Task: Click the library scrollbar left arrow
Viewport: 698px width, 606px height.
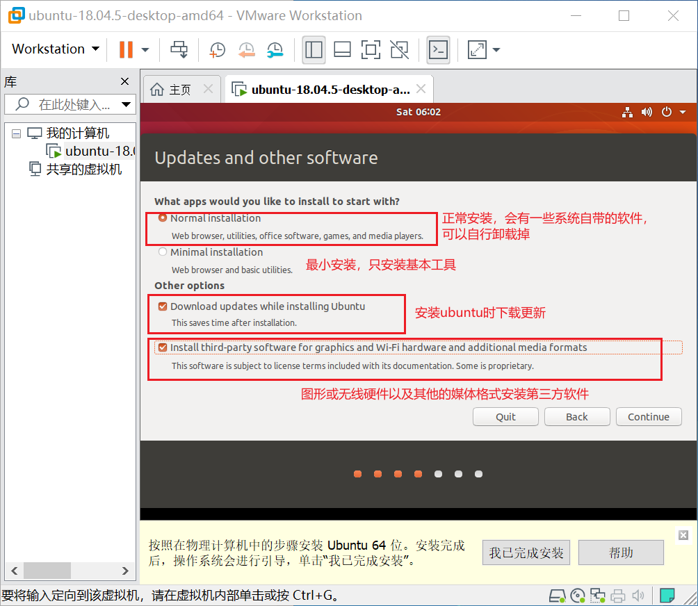Action: point(14,571)
